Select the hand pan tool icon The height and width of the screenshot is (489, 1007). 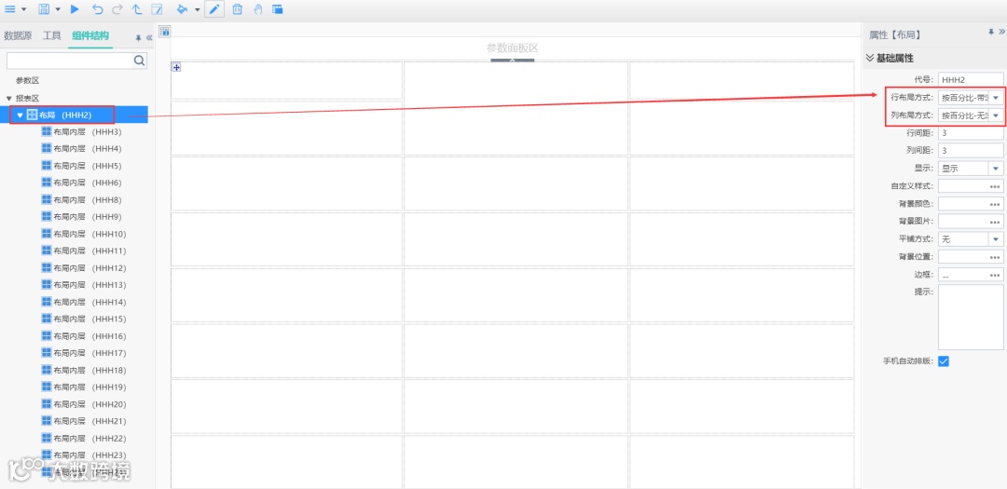point(257,9)
